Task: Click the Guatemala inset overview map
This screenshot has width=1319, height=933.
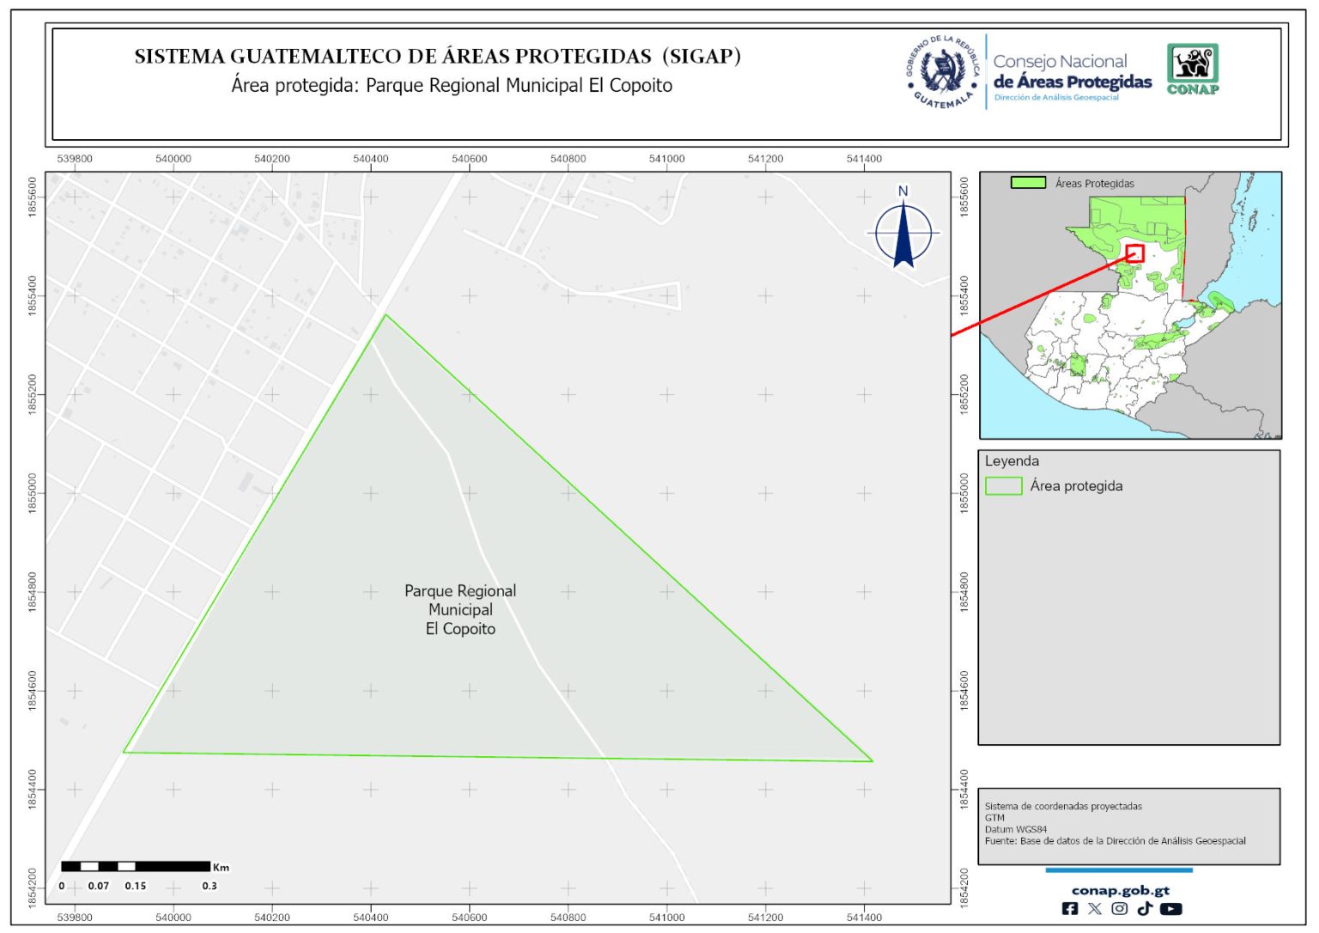Action: [x=1130, y=344]
